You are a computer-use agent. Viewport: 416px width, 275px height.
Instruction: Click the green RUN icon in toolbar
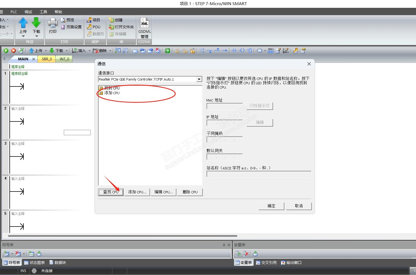click(6, 51)
